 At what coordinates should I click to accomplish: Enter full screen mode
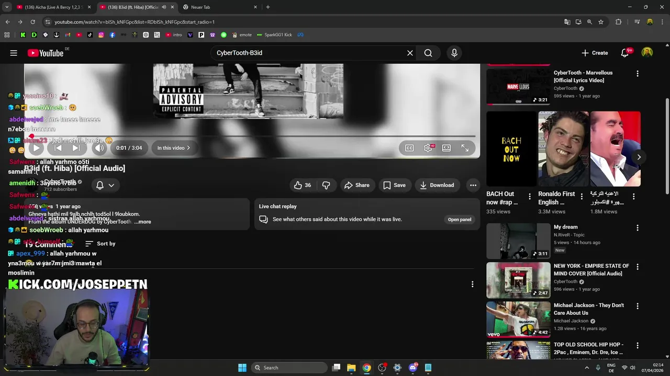(465, 148)
